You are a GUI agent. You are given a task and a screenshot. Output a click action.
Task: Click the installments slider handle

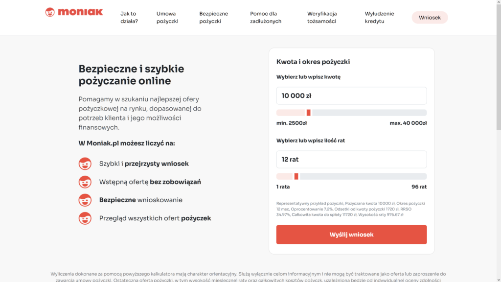click(296, 176)
